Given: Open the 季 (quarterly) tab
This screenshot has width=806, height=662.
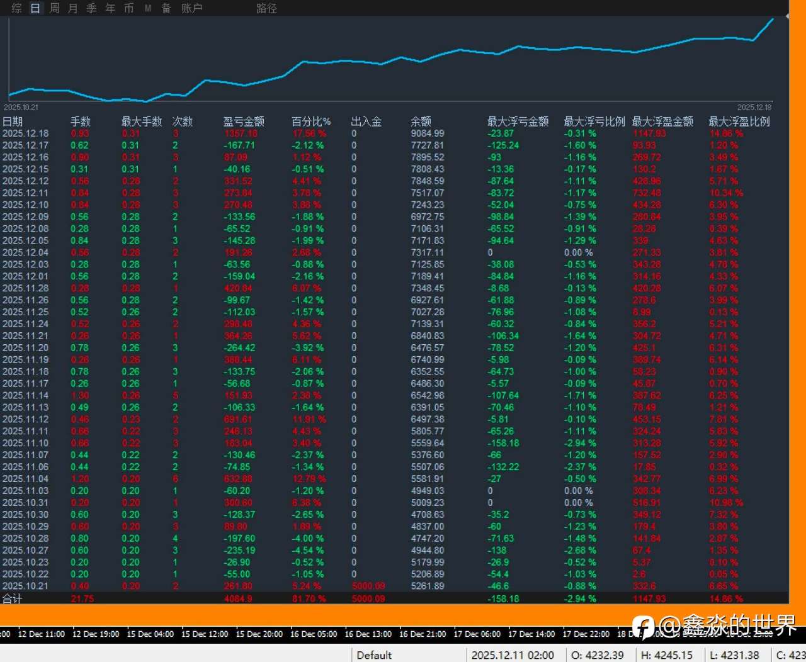Looking at the screenshot, I should (x=91, y=8).
